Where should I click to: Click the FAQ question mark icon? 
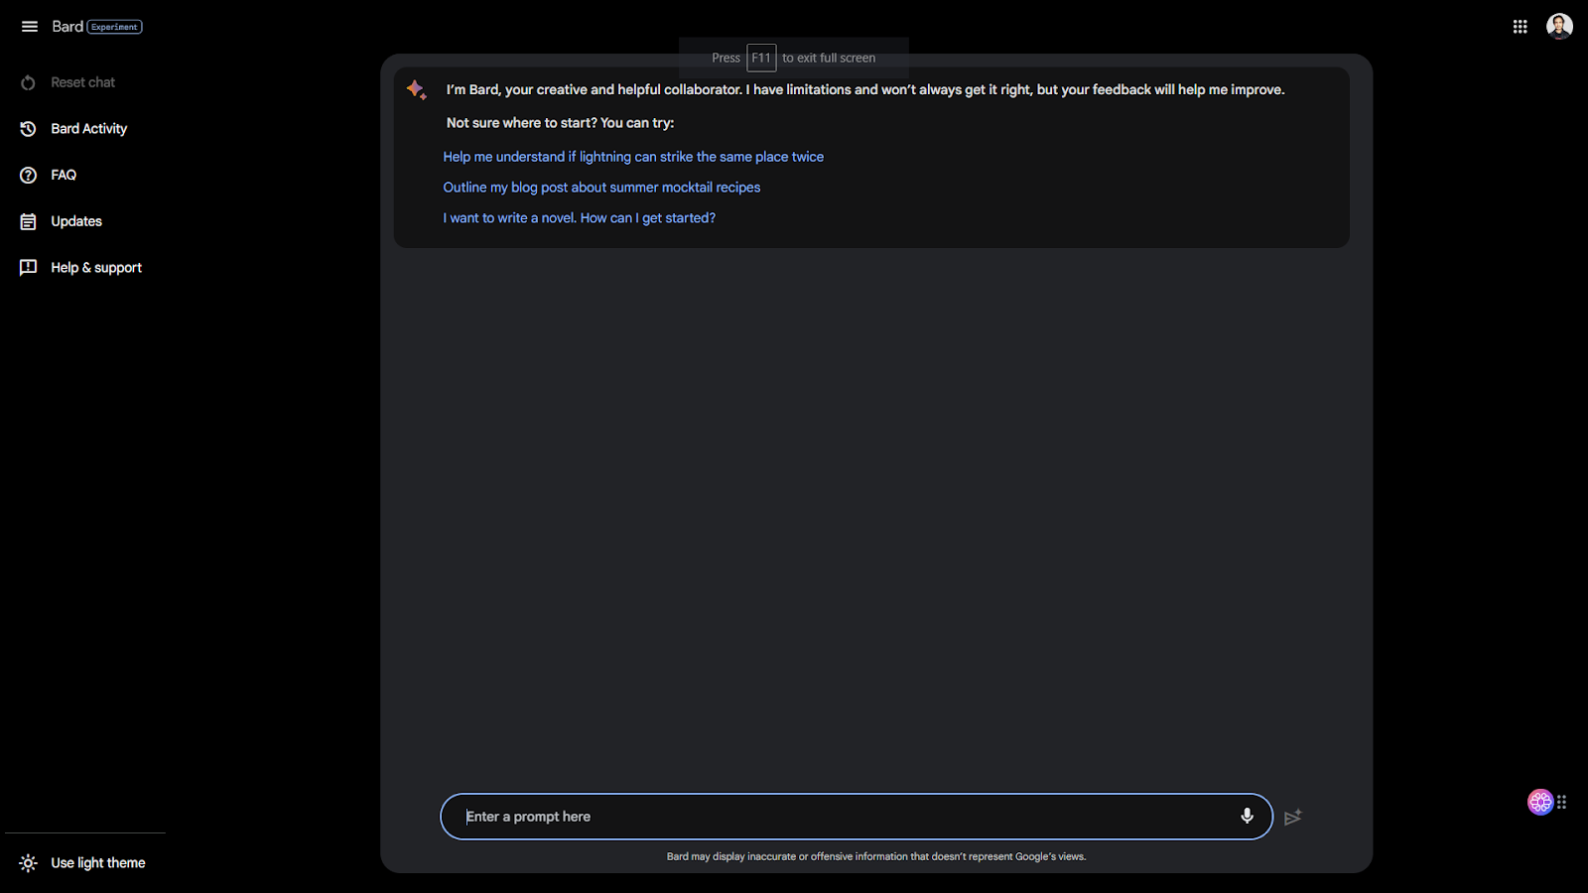point(28,175)
